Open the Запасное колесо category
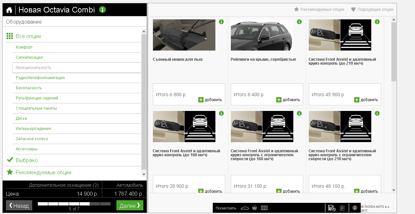The height and width of the screenshot is (214, 415). (77, 139)
